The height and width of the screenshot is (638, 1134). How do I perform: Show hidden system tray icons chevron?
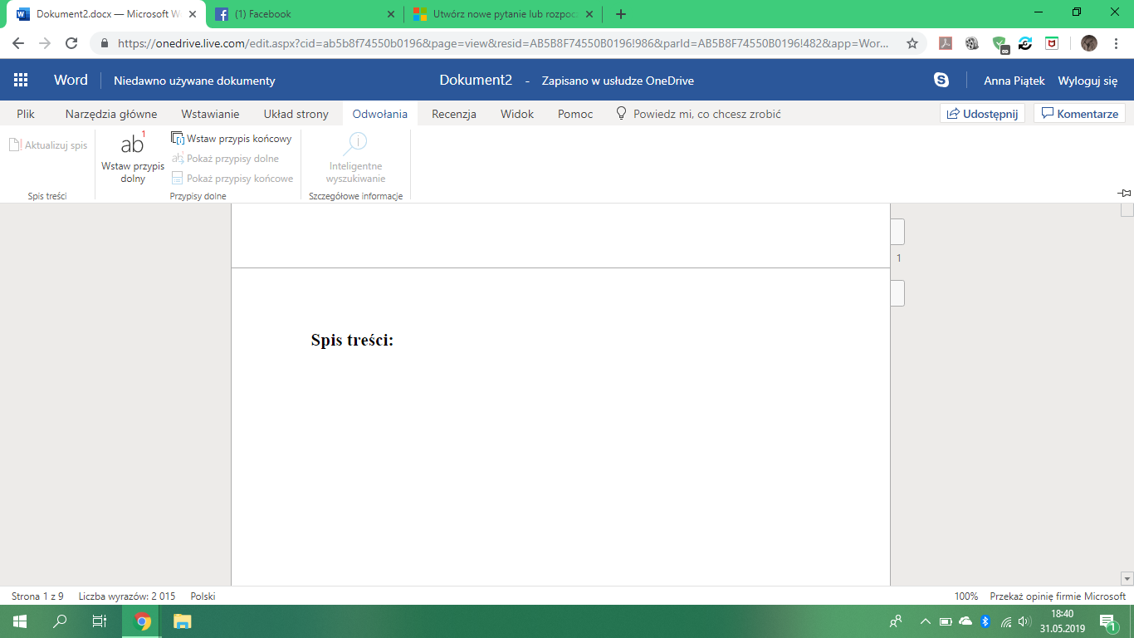(x=925, y=621)
